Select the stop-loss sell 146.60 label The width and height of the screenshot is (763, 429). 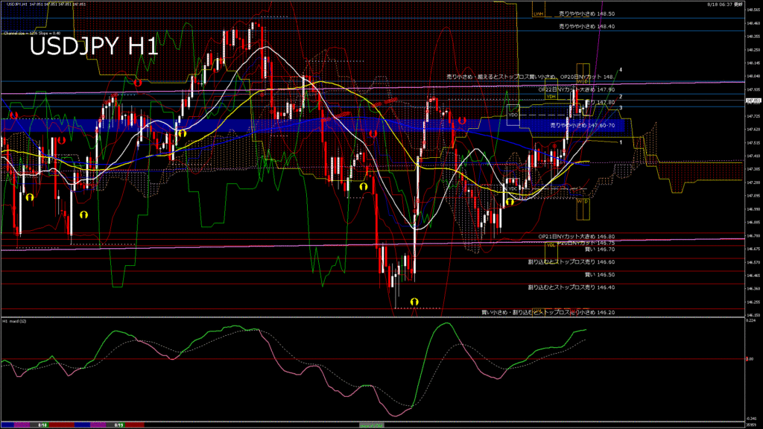tap(571, 262)
